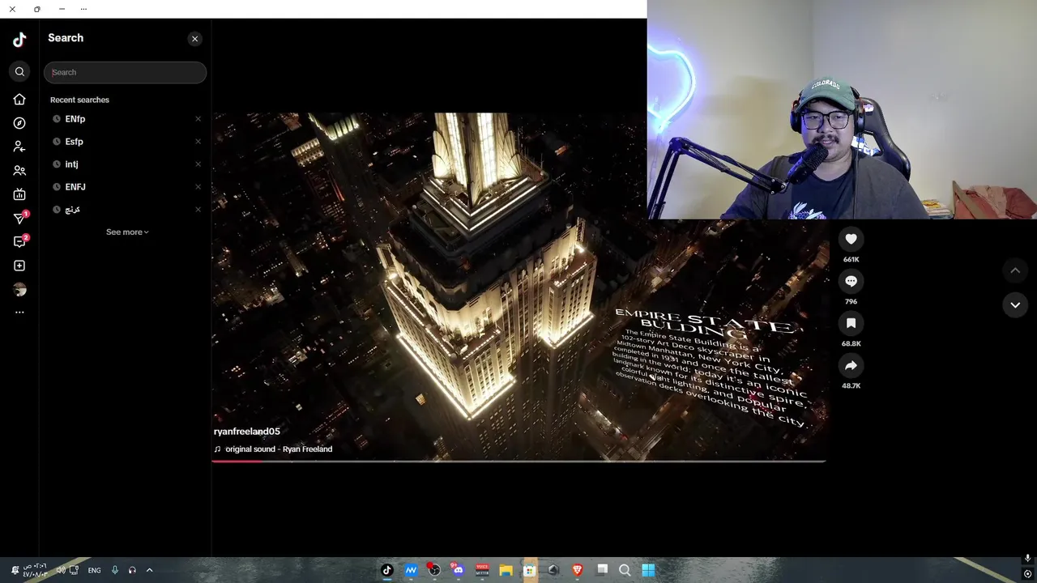
Task: Go to next video with down arrow
Action: 1015,304
